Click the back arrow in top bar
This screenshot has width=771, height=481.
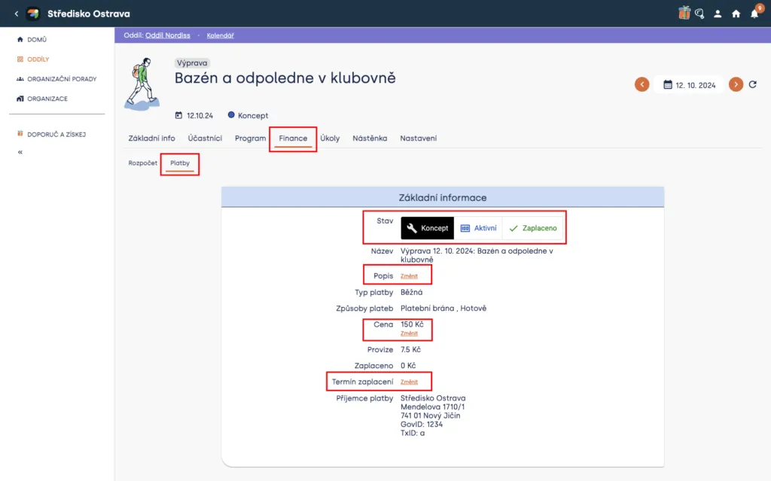(17, 14)
